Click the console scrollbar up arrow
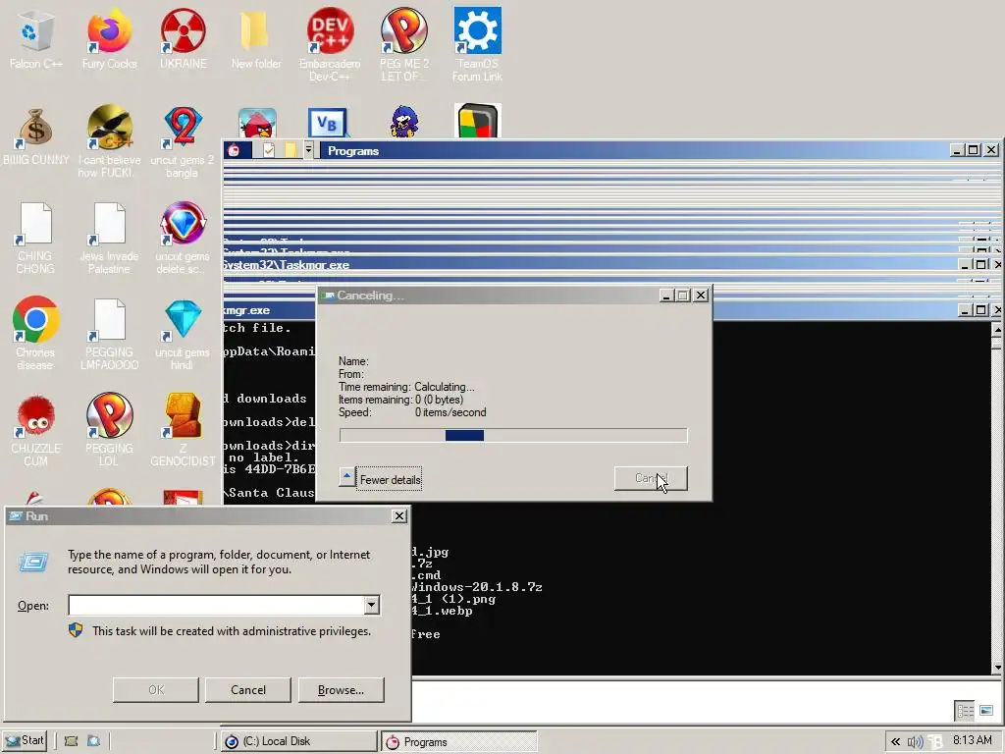Viewport: 1005px width, 754px height. click(x=997, y=330)
